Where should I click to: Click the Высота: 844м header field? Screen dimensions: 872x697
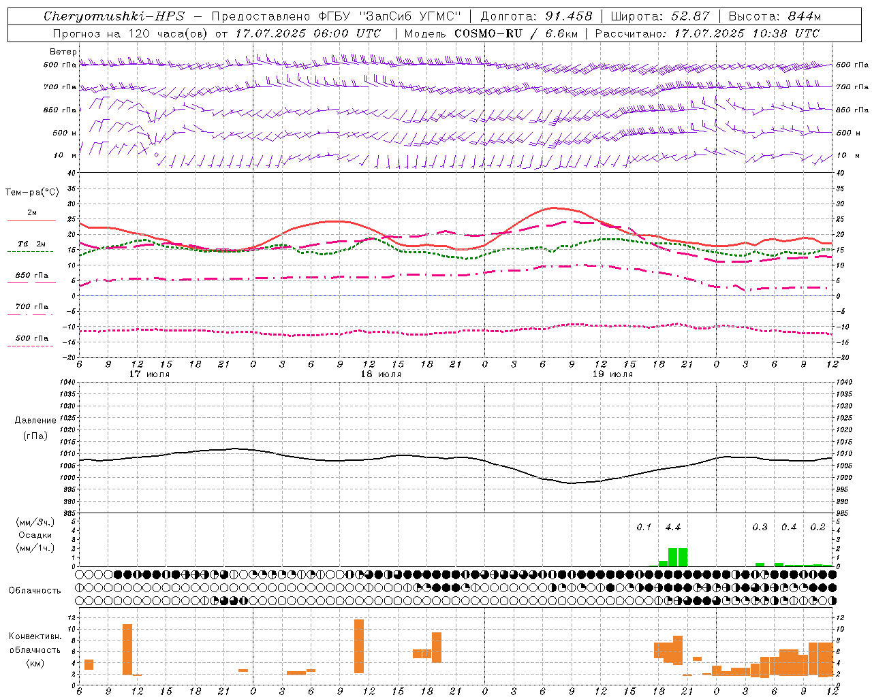[775, 16]
